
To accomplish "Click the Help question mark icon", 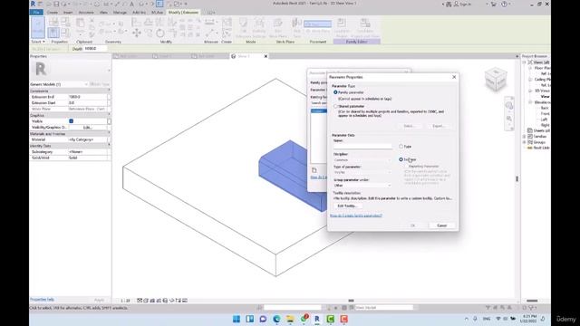I will click(x=504, y=4).
